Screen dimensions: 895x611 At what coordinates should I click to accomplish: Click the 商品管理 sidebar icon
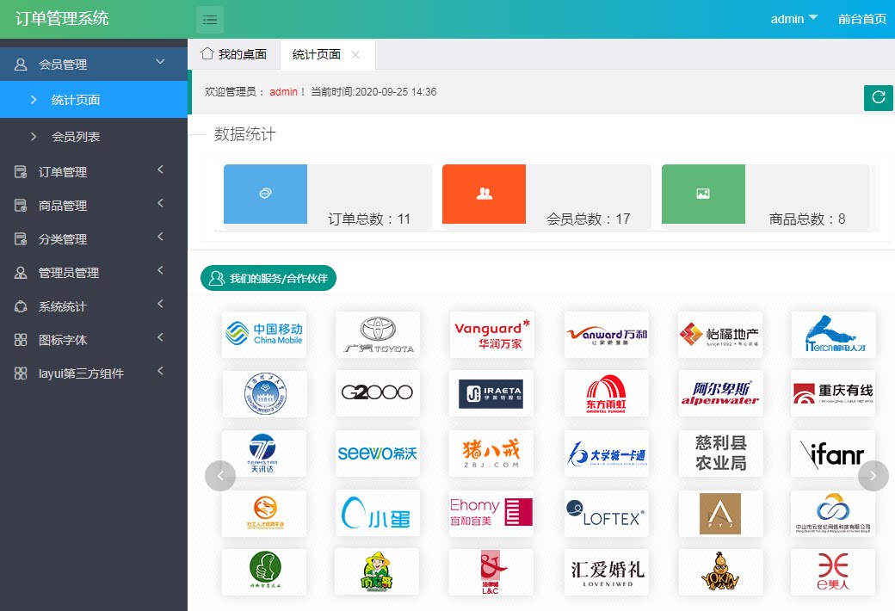point(21,206)
